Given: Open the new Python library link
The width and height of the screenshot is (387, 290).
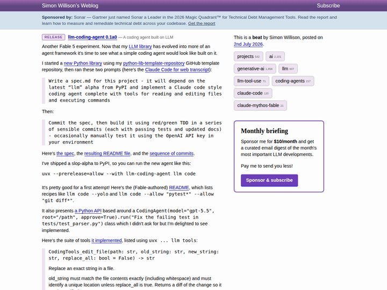Looking at the screenshot, I should [83, 63].
